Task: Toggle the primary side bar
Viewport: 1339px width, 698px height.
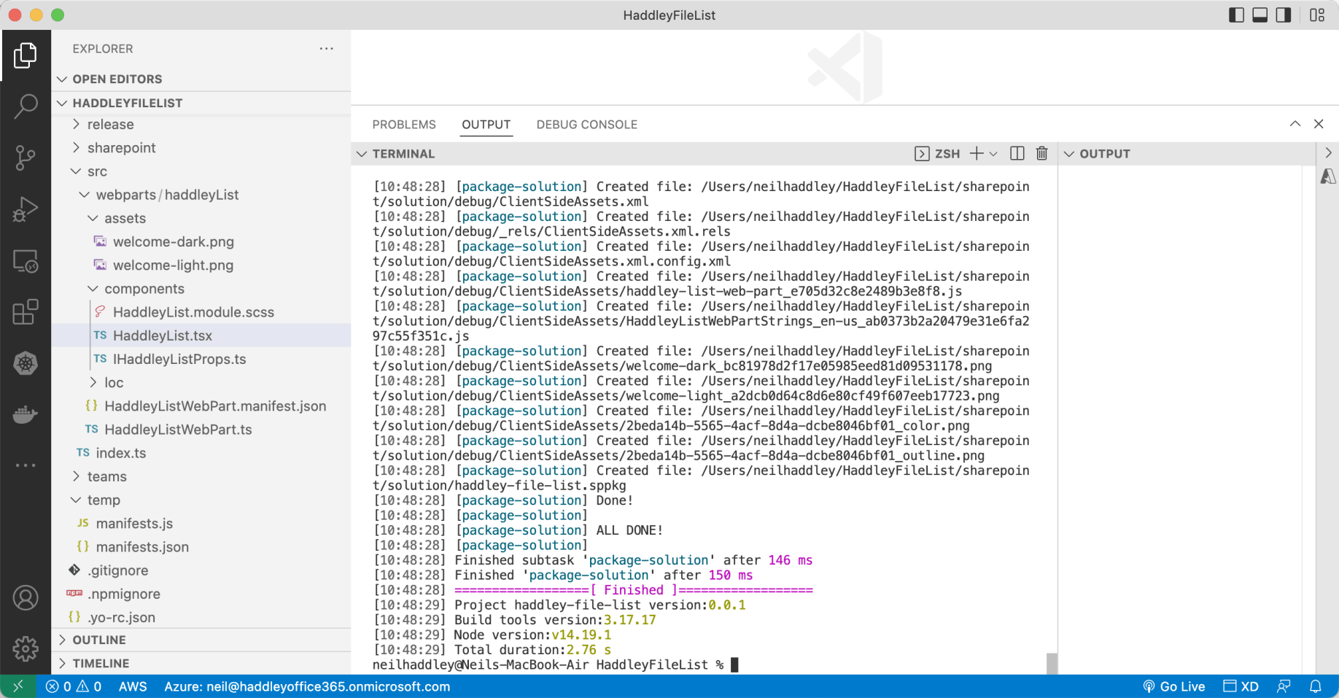Action: [x=1236, y=15]
